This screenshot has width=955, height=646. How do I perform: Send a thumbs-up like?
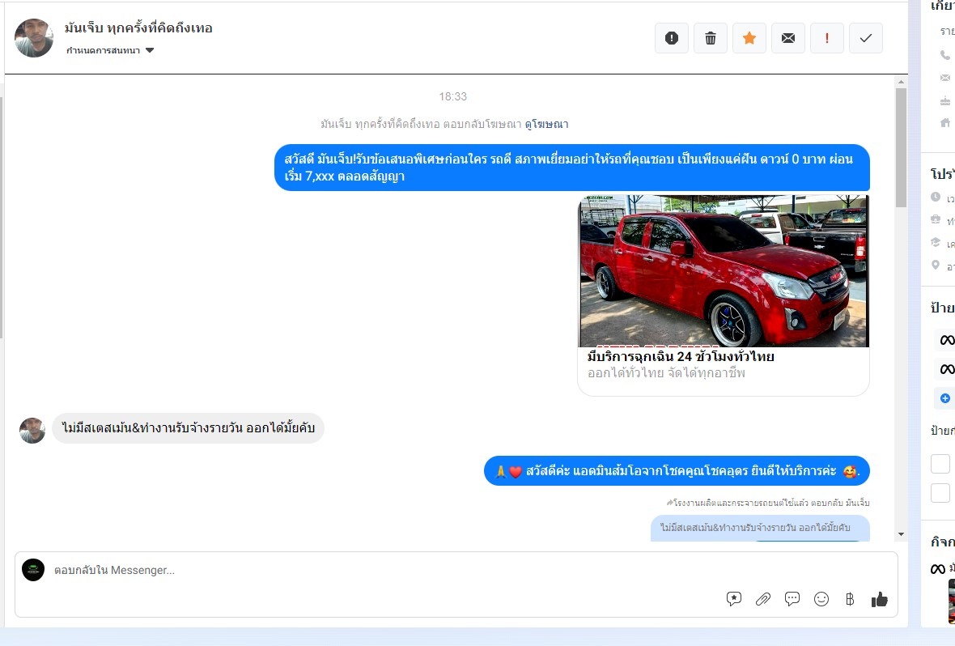click(880, 600)
